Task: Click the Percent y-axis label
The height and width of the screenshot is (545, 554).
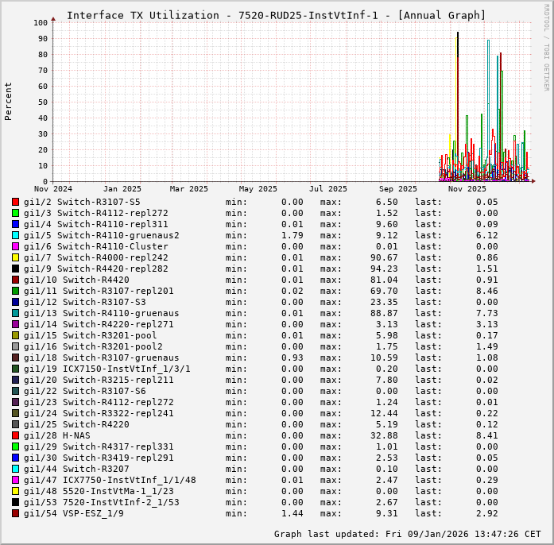Action: tap(9, 101)
